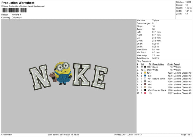Click the Code column header

(x=170, y=64)
